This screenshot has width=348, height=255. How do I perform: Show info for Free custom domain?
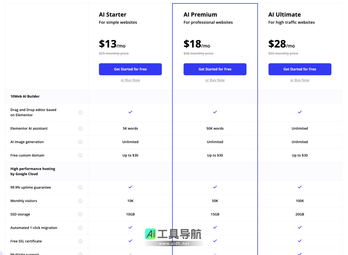(80, 155)
